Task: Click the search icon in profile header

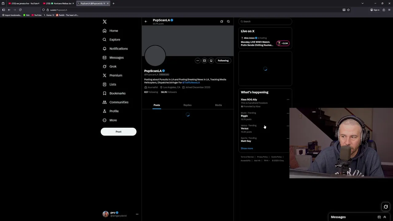Action: pos(228,21)
